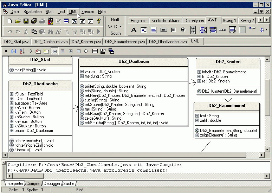Switch to the Db2_Knoten.java tab
The height and width of the screenshot is (193, 272).
(x=86, y=42)
